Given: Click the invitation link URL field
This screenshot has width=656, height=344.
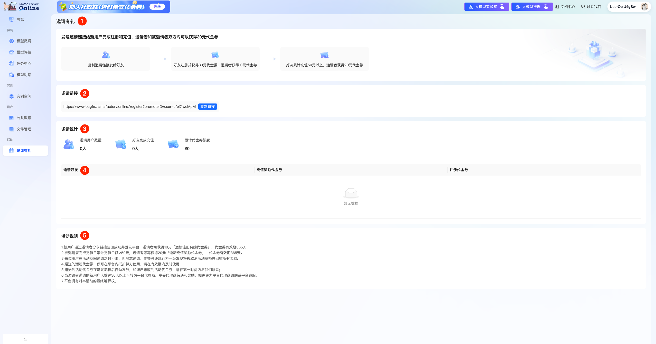Looking at the screenshot, I should 129,107.
